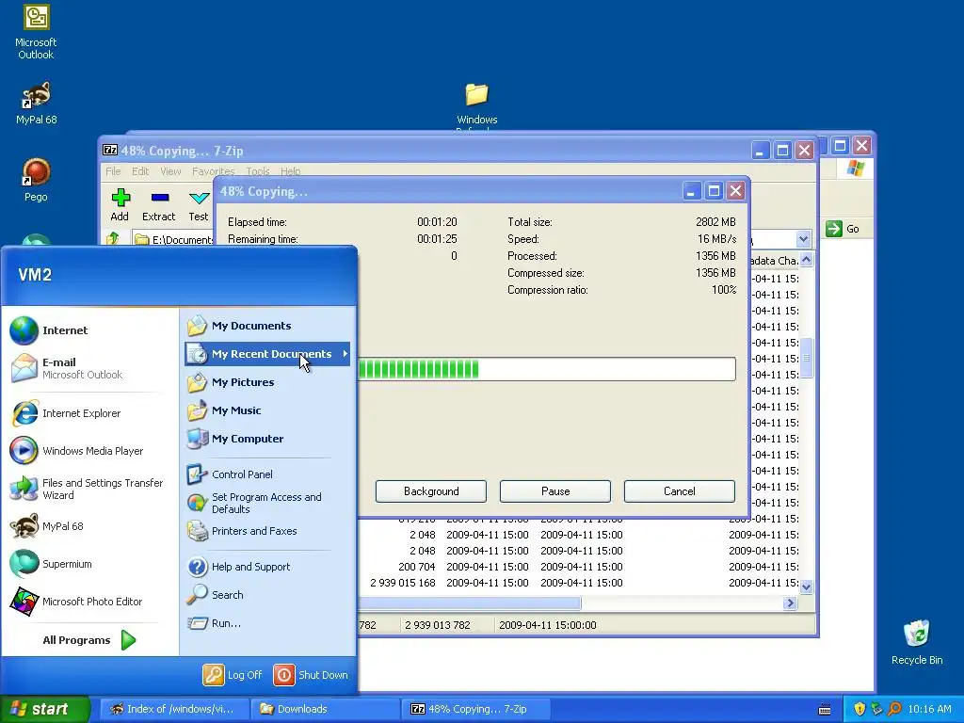Click scroll right arrow in 7-Zip list

[791, 603]
